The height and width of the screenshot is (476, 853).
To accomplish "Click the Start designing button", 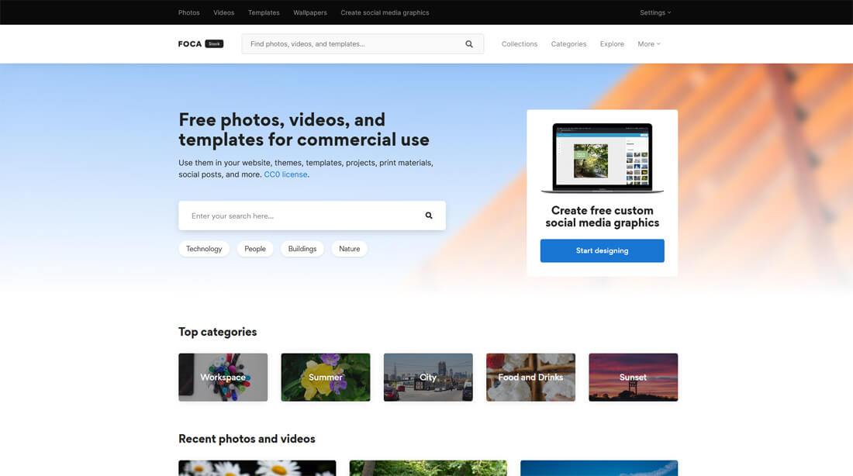I will coord(602,250).
